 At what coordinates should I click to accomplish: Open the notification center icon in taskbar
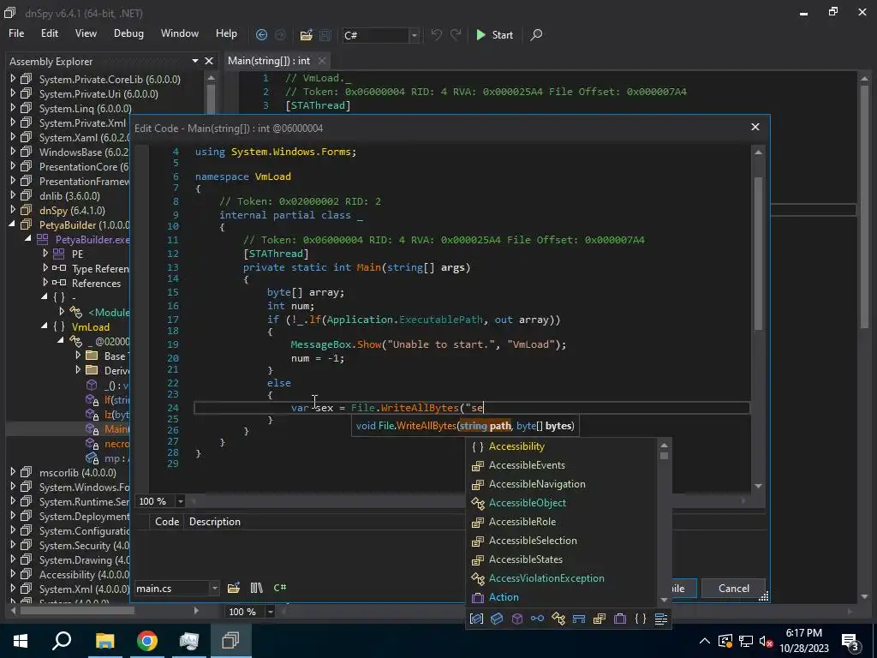click(850, 641)
